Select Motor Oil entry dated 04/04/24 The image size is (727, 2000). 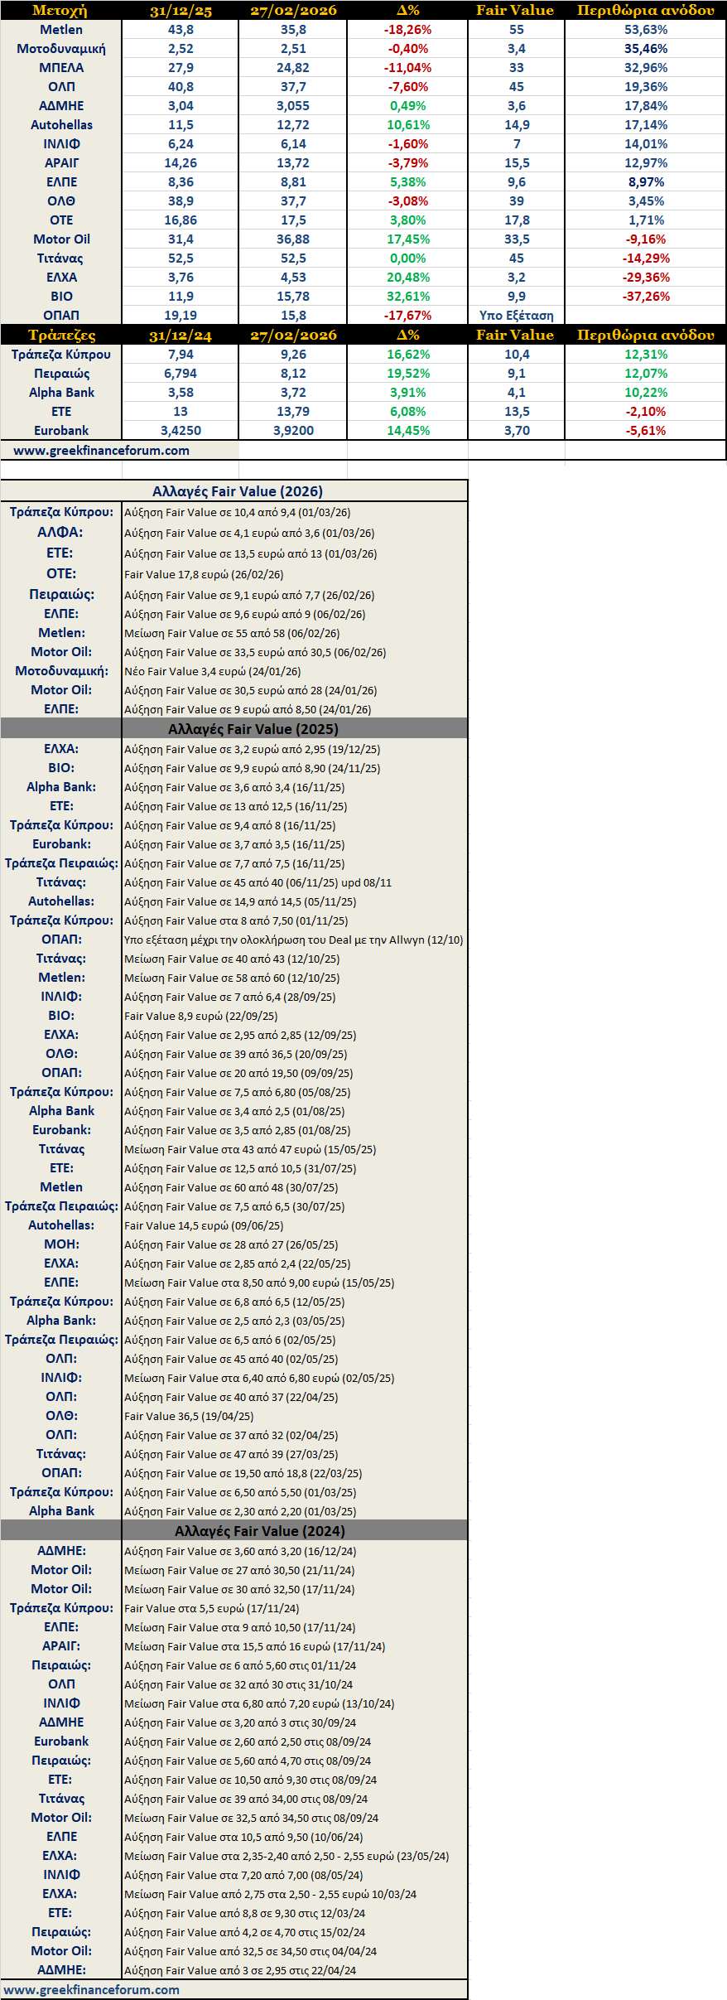point(251,1952)
